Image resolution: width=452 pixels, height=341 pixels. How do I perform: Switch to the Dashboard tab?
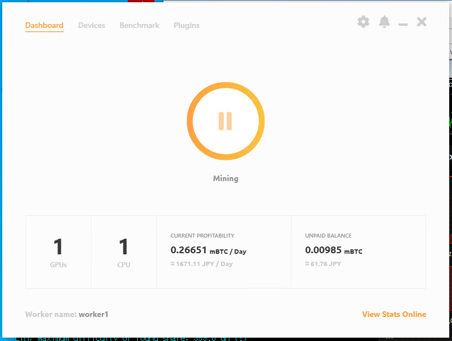[44, 26]
